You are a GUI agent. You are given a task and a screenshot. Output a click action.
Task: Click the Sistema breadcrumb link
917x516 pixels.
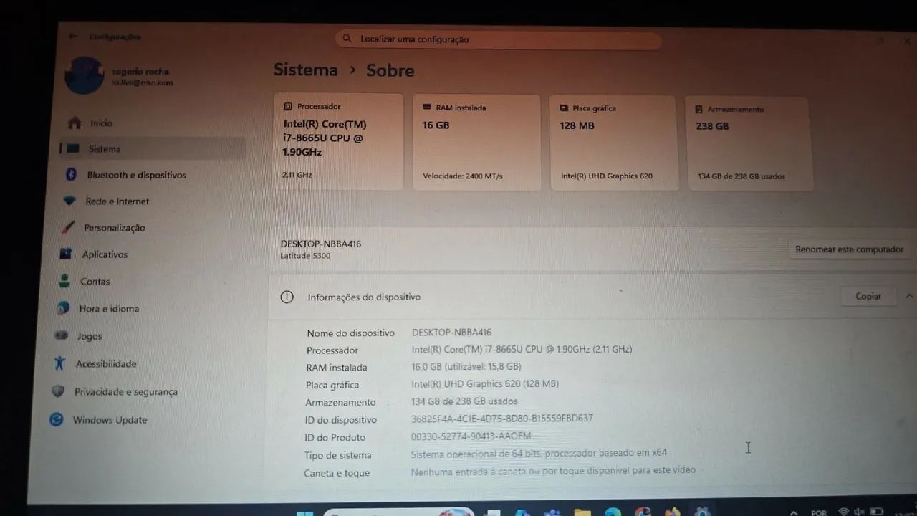(305, 70)
